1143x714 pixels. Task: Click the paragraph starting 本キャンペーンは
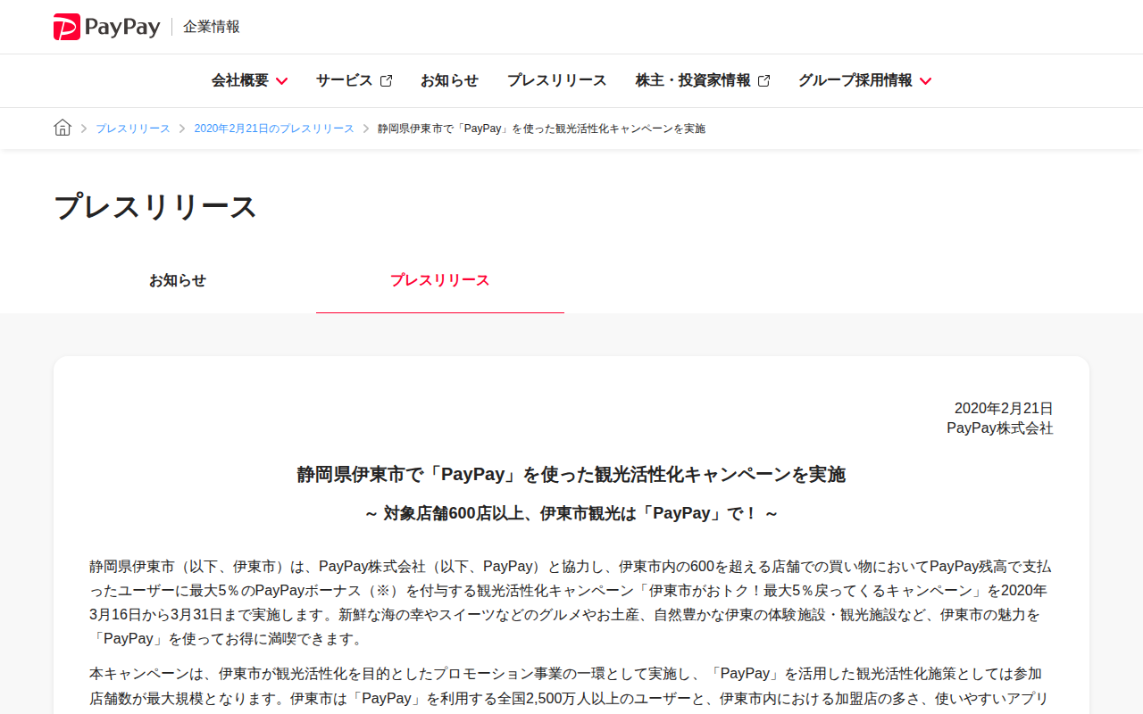tap(571, 685)
